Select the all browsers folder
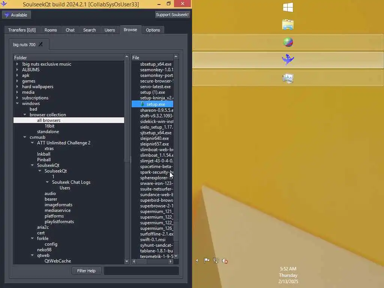 pos(69,120)
